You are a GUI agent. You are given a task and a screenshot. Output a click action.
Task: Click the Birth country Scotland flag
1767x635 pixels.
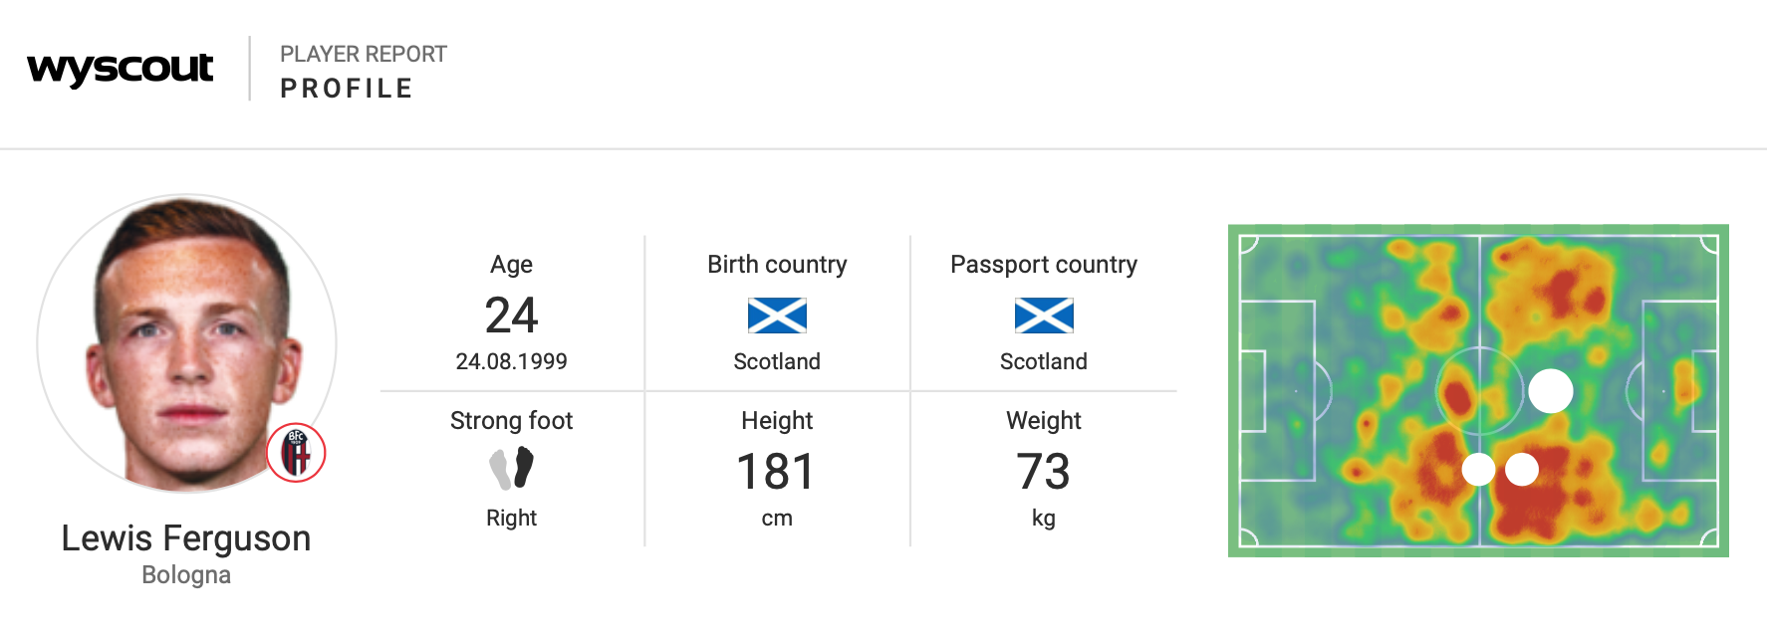777,316
